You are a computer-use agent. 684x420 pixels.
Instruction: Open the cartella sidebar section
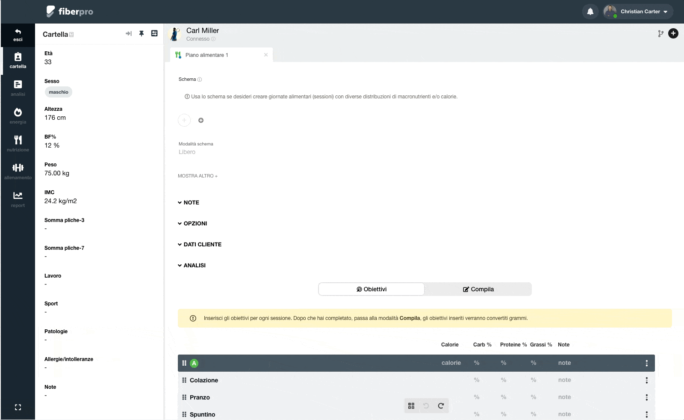click(x=18, y=60)
